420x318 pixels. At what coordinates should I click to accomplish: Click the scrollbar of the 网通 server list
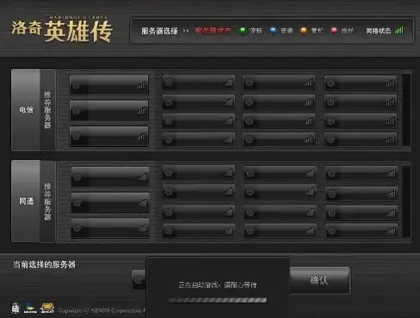click(x=406, y=201)
